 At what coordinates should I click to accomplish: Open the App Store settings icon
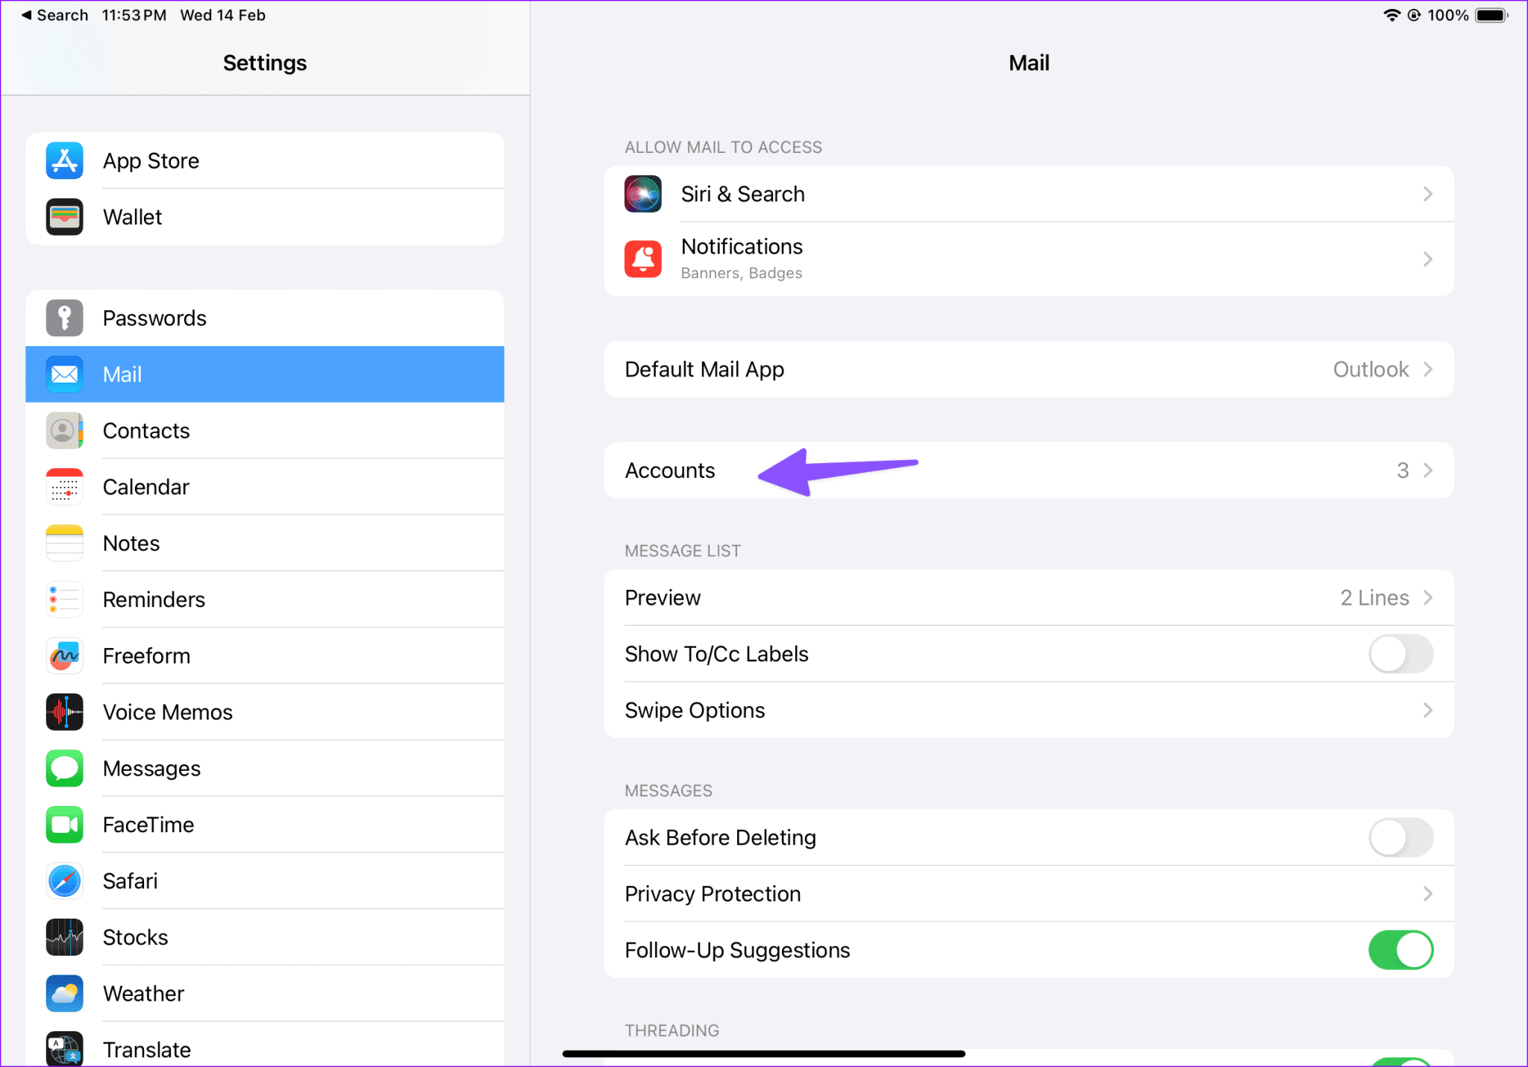pos(64,160)
